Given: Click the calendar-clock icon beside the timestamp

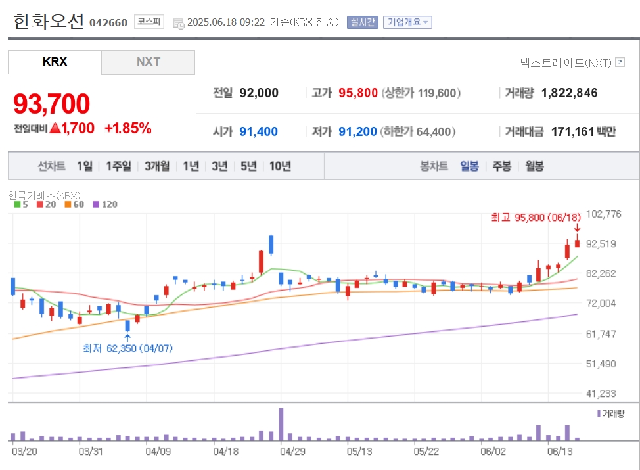Looking at the screenshot, I should click(x=179, y=23).
